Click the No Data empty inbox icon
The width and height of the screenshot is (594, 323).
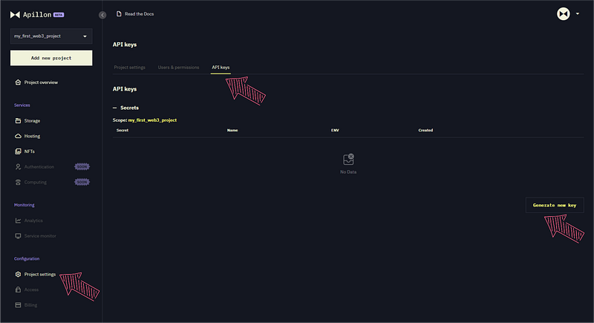pyautogui.click(x=348, y=160)
